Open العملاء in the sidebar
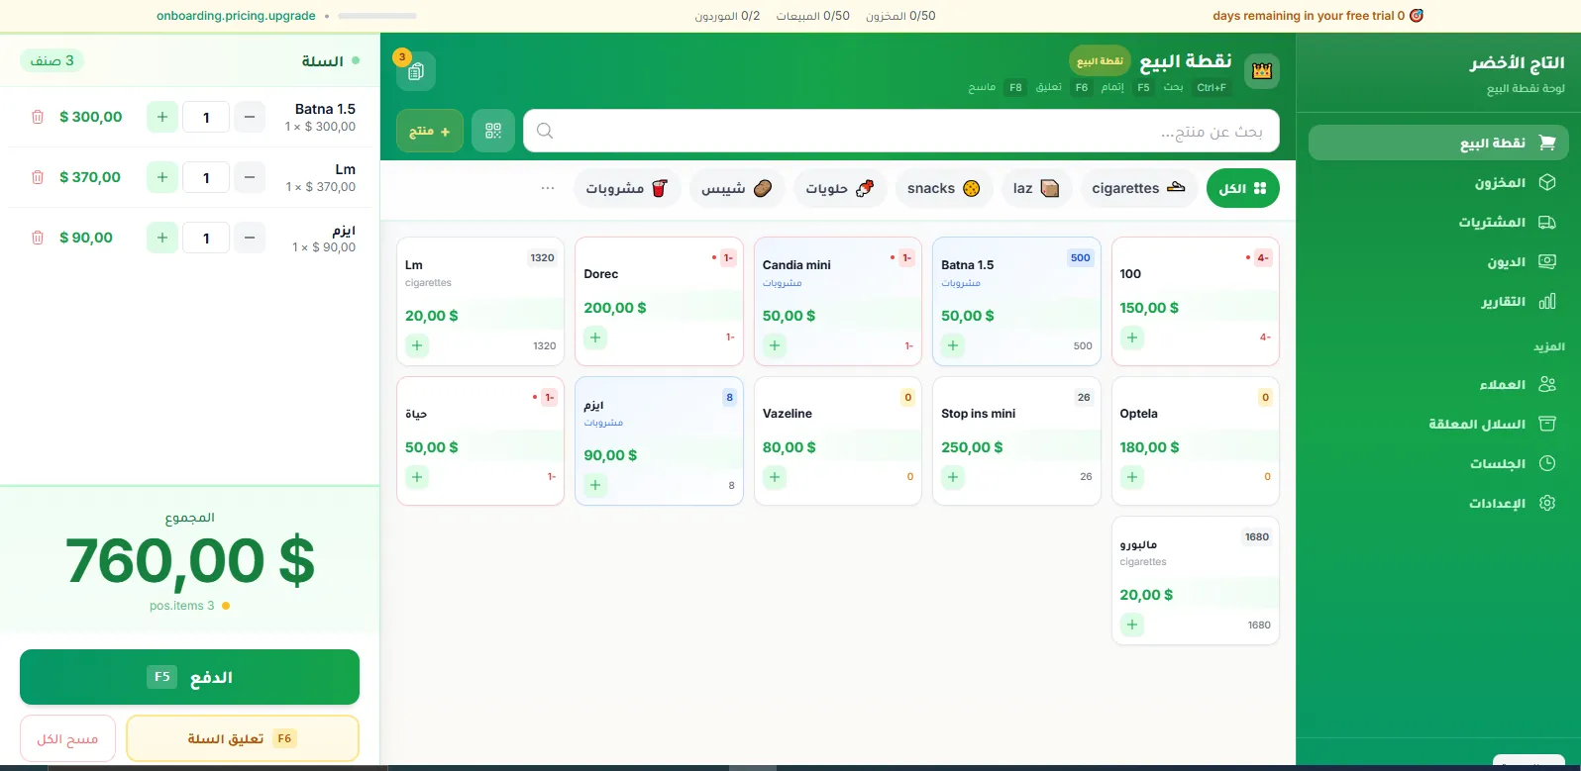 coord(1438,384)
